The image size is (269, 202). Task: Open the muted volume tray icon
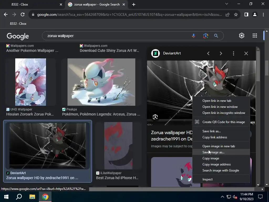(x=235, y=197)
